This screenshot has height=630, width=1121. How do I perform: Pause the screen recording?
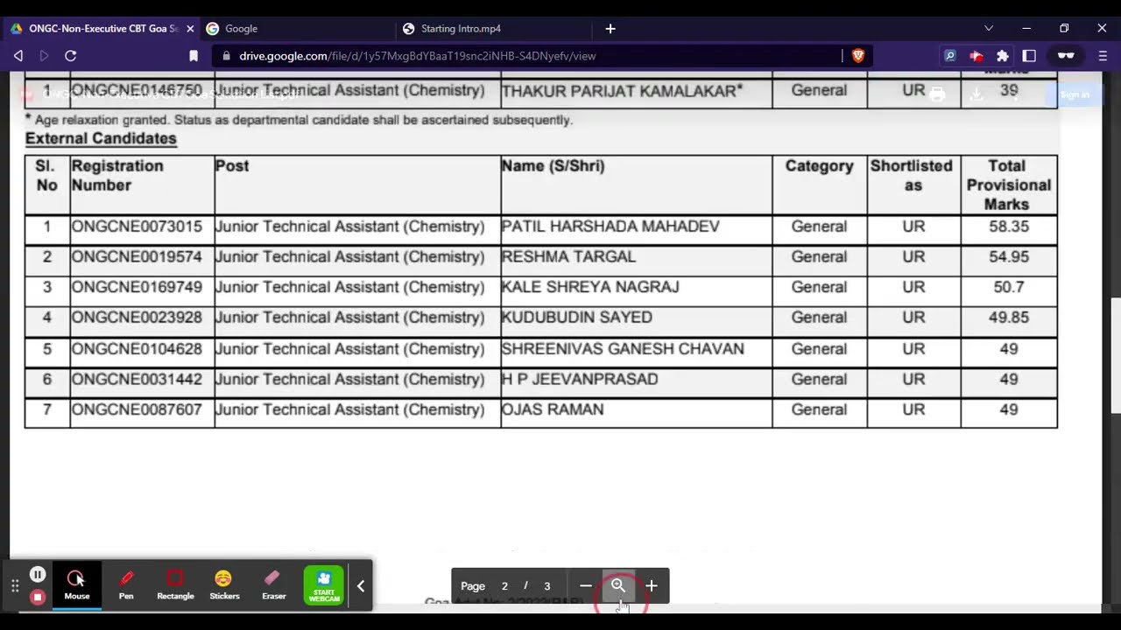38,574
